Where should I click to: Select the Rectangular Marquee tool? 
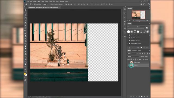25,13
